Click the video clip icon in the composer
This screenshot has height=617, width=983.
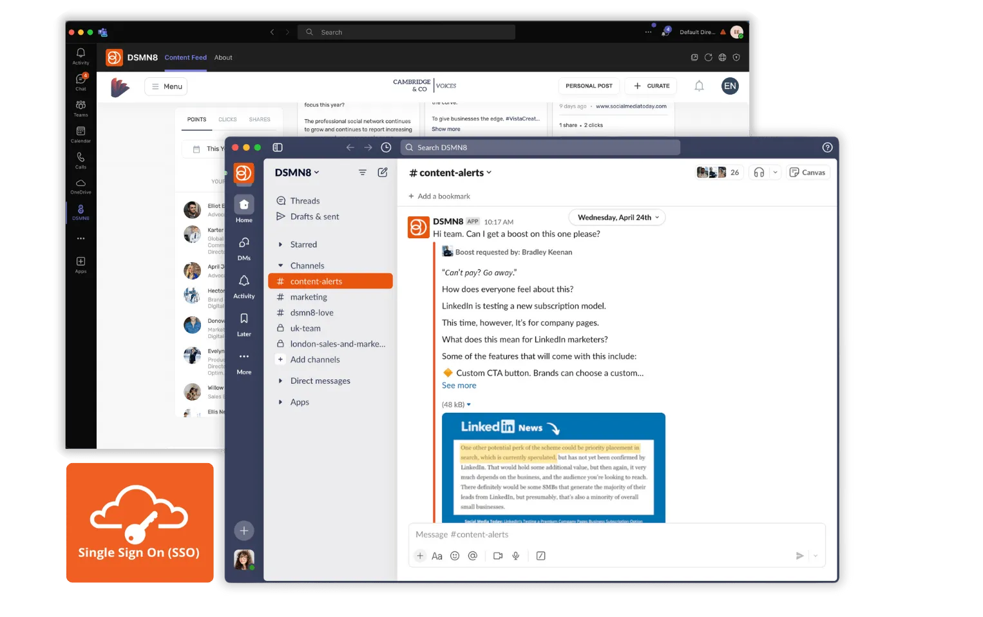(498, 556)
